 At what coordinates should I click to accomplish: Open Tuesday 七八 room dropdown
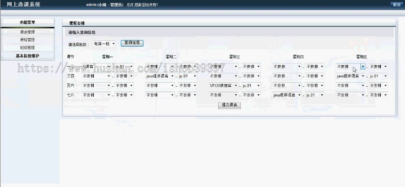pos(188,95)
